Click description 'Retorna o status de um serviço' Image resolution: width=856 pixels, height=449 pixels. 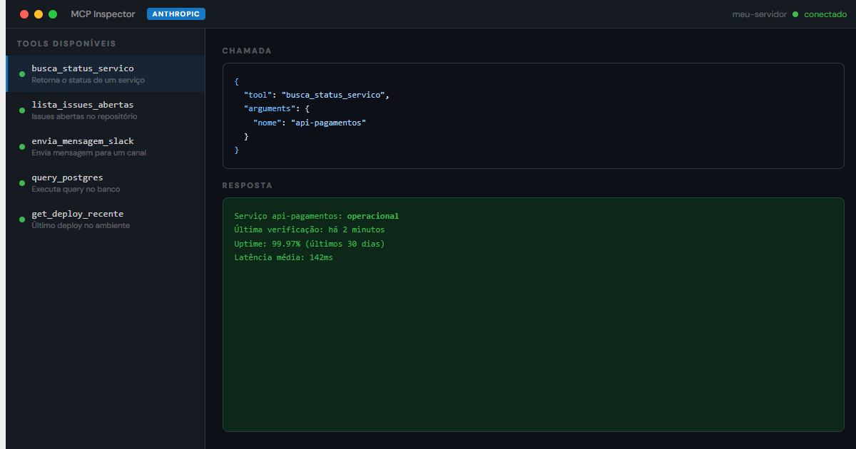pyautogui.click(x=88, y=81)
